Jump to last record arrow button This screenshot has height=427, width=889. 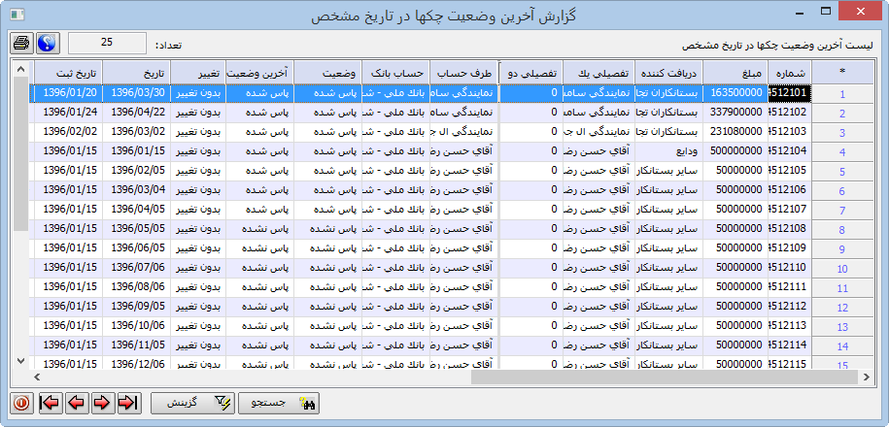click(128, 403)
